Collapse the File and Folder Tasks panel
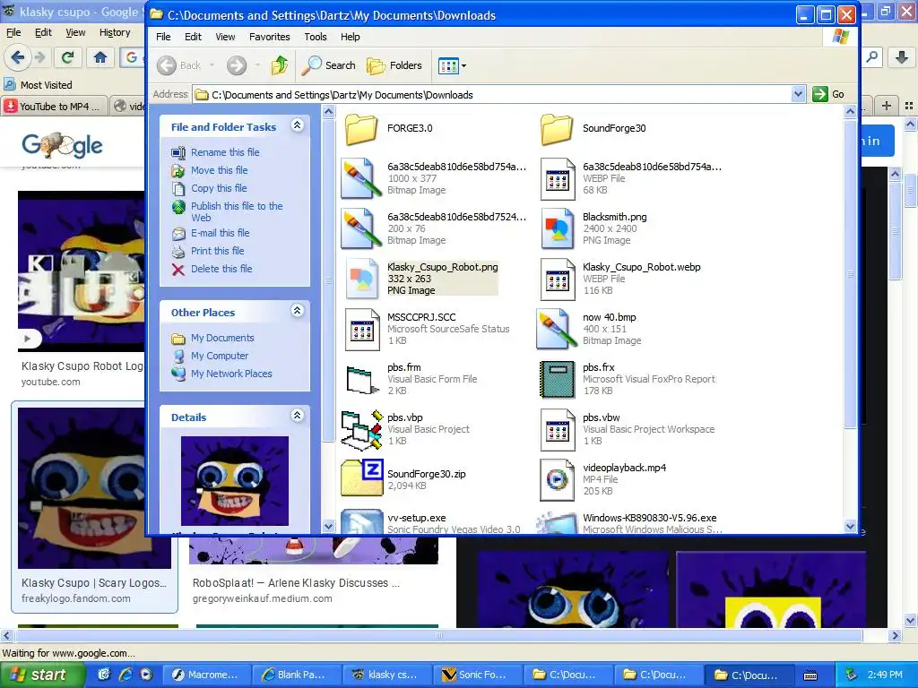The height and width of the screenshot is (688, 918). tap(298, 125)
